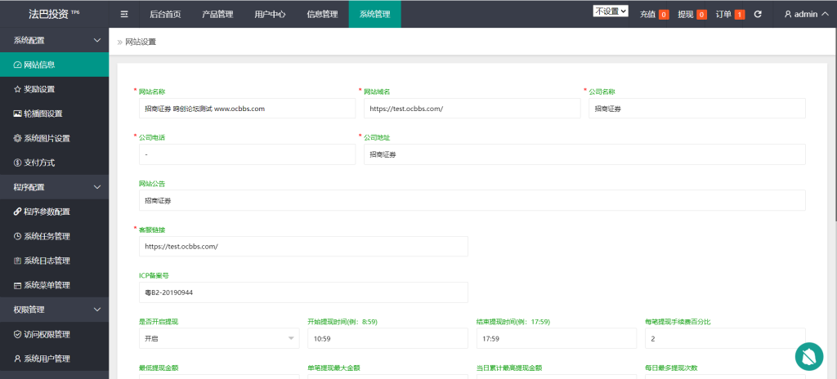Focus the 网站公告 input field
Image resolution: width=837 pixels, height=379 pixels.
tap(472, 200)
